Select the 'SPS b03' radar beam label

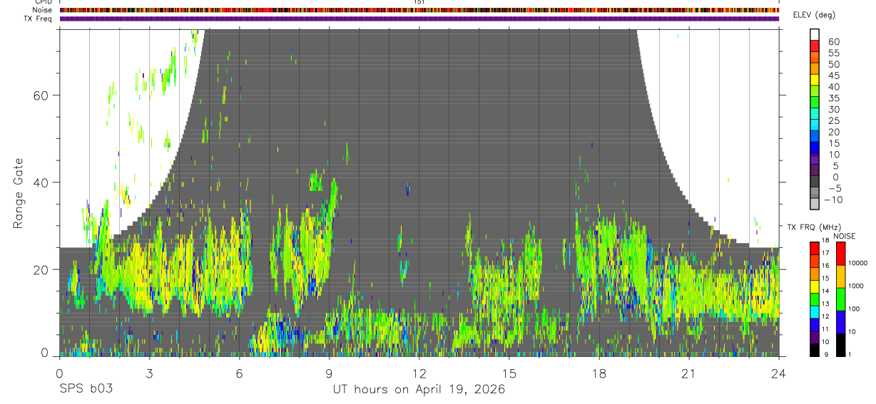tap(86, 390)
